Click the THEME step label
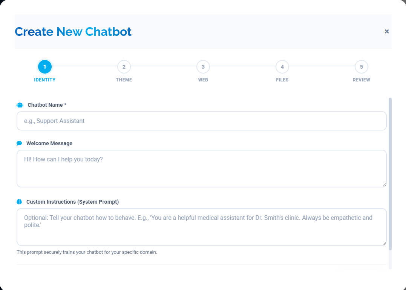Screen dimensions: 406x290 124,80
